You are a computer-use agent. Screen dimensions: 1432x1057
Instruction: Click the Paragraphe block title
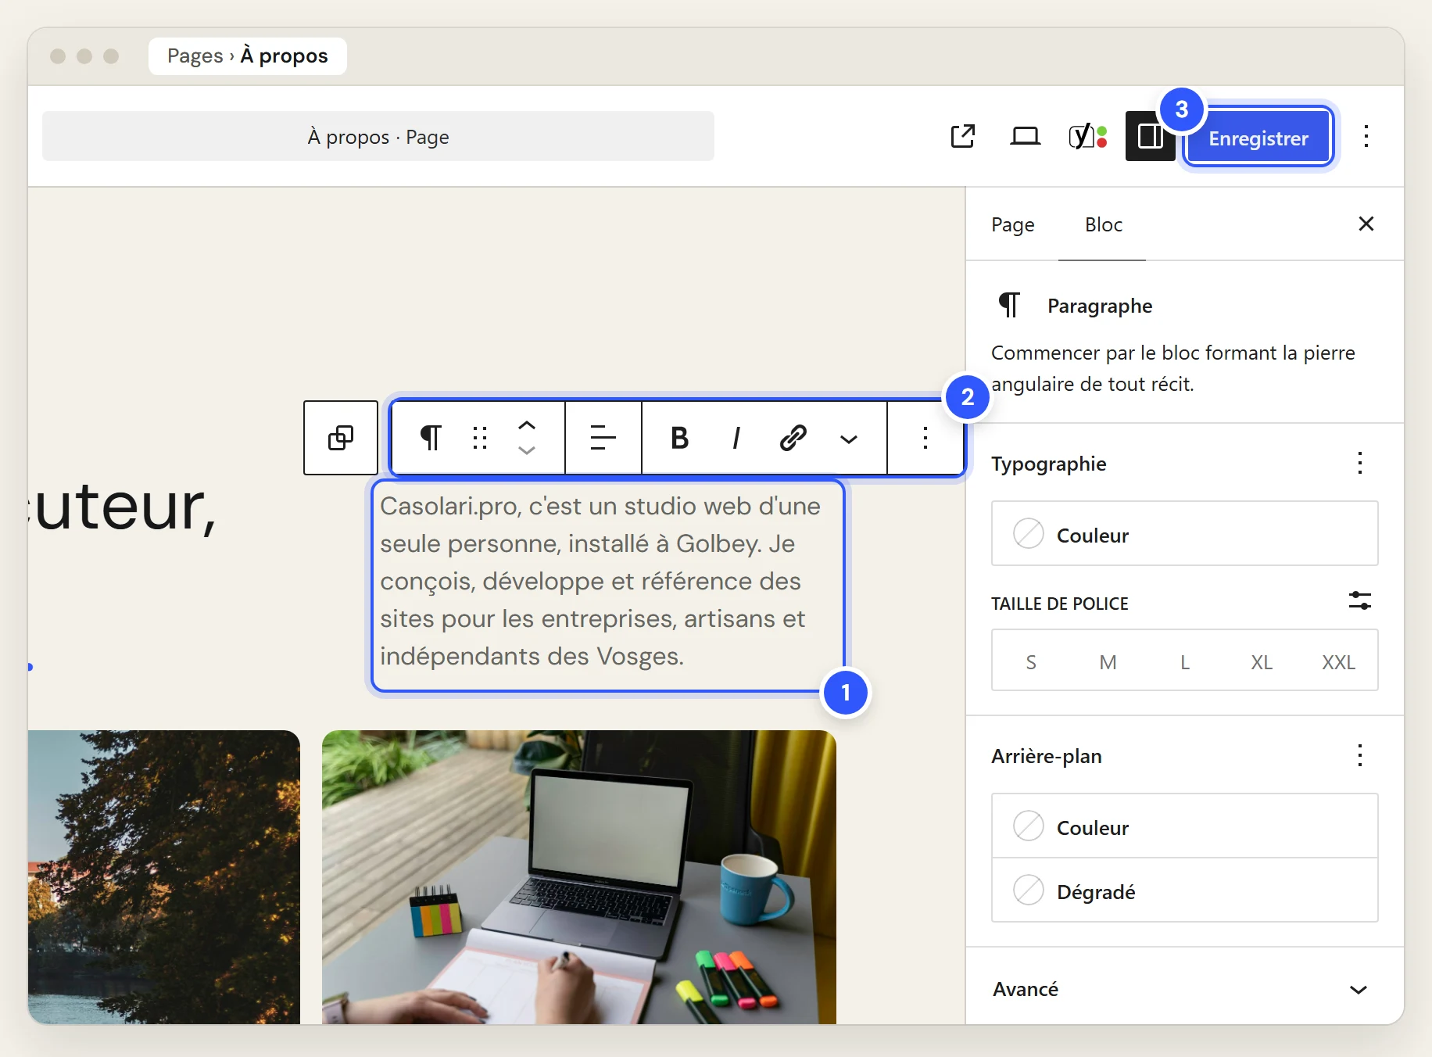pos(1100,306)
